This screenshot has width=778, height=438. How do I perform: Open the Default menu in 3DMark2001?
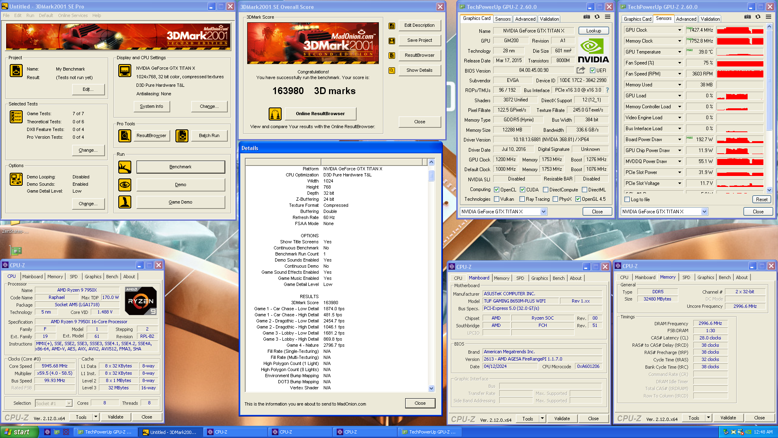46,15
